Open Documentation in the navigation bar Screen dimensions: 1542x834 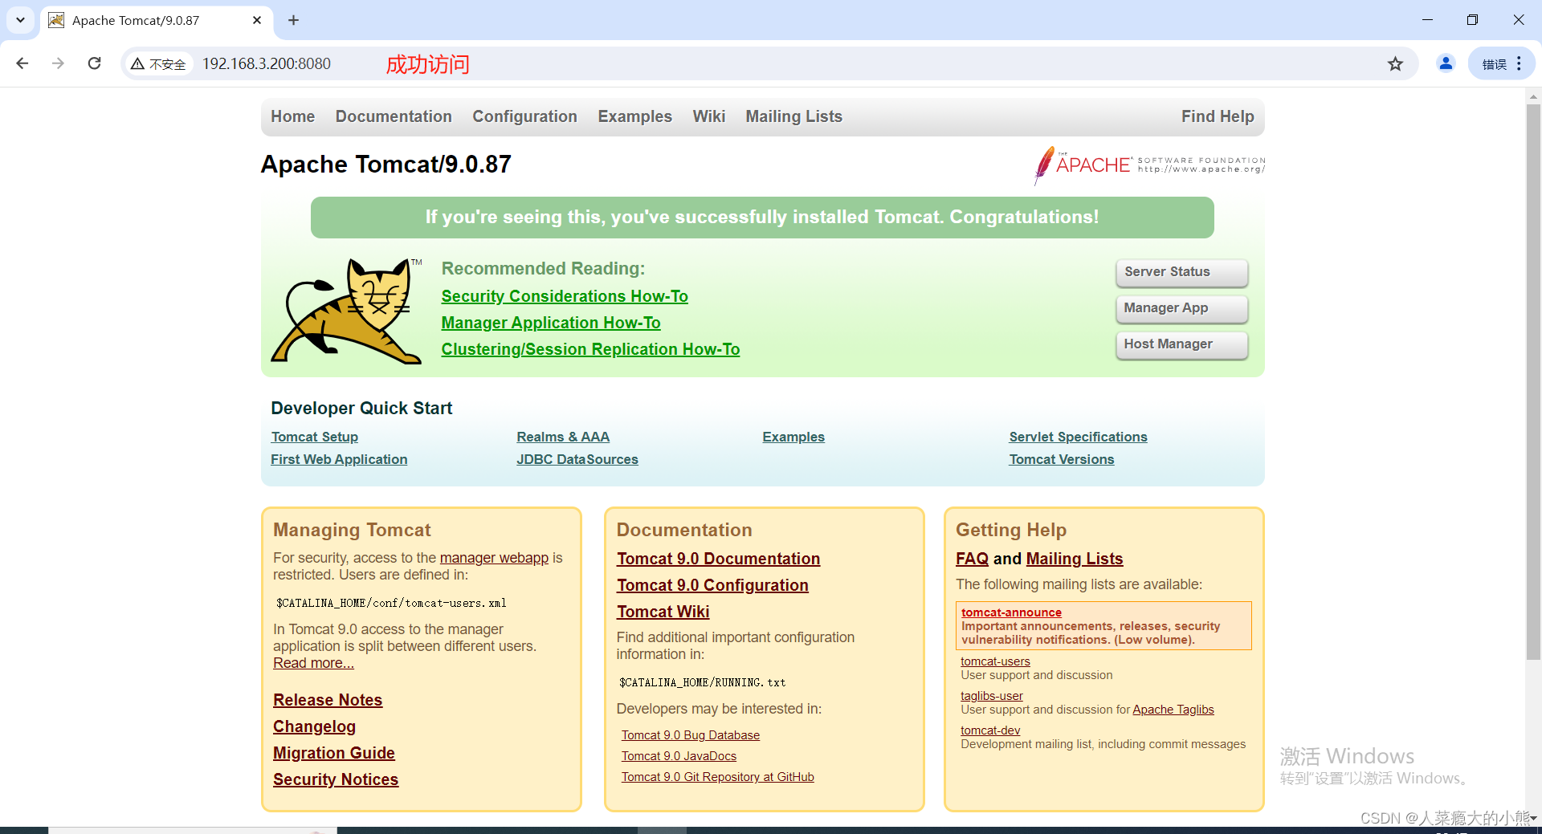click(x=394, y=116)
